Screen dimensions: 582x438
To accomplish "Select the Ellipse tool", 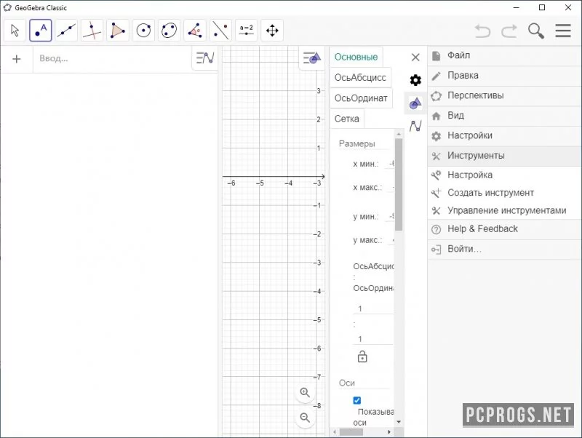I will point(170,31).
